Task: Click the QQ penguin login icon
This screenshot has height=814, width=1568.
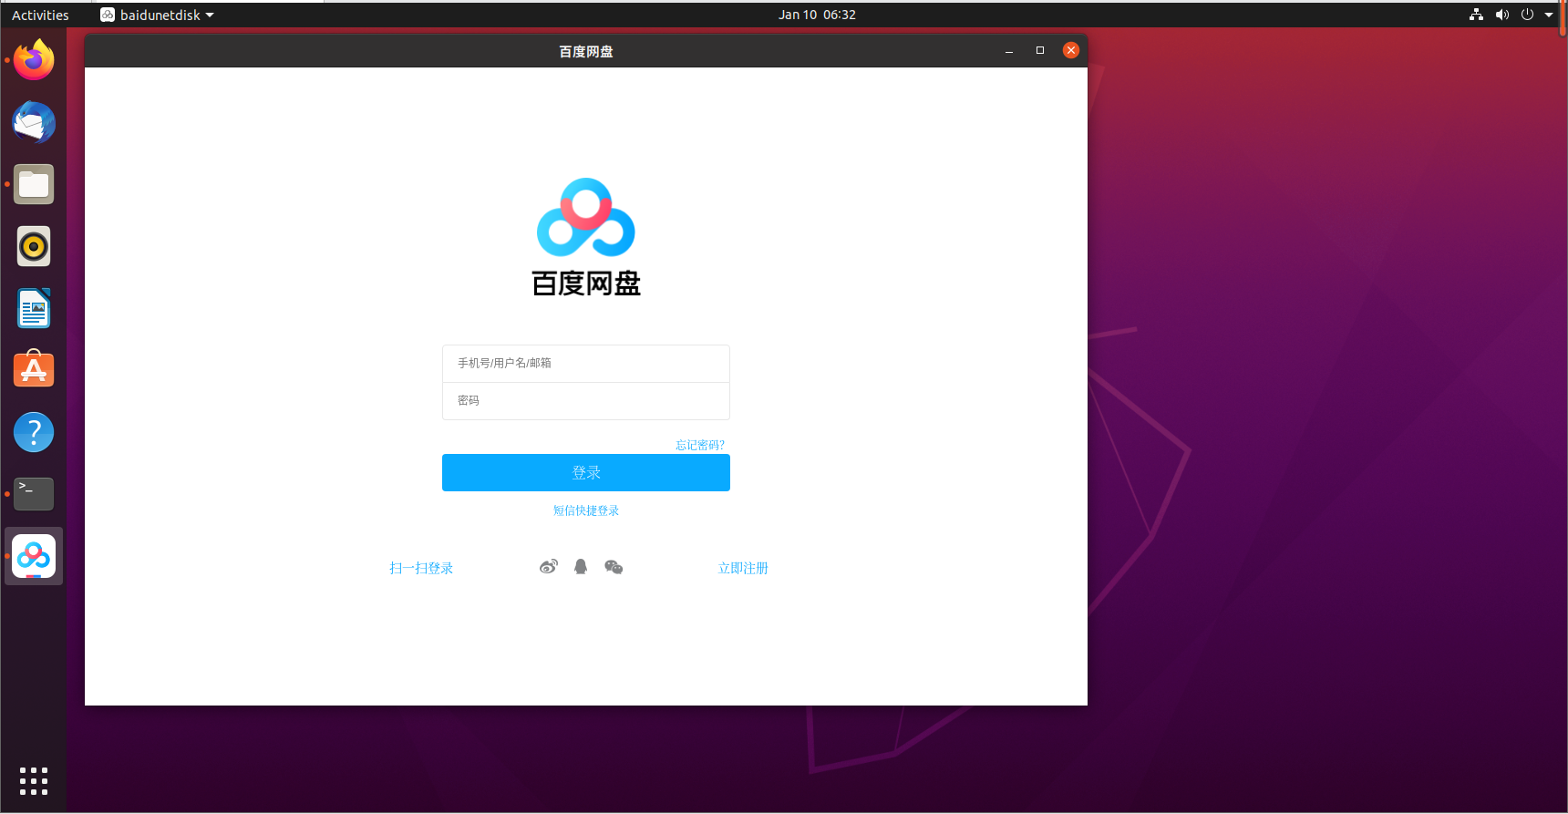Action: click(581, 567)
